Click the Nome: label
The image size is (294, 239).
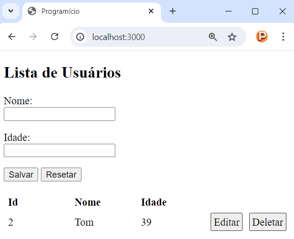(x=18, y=101)
